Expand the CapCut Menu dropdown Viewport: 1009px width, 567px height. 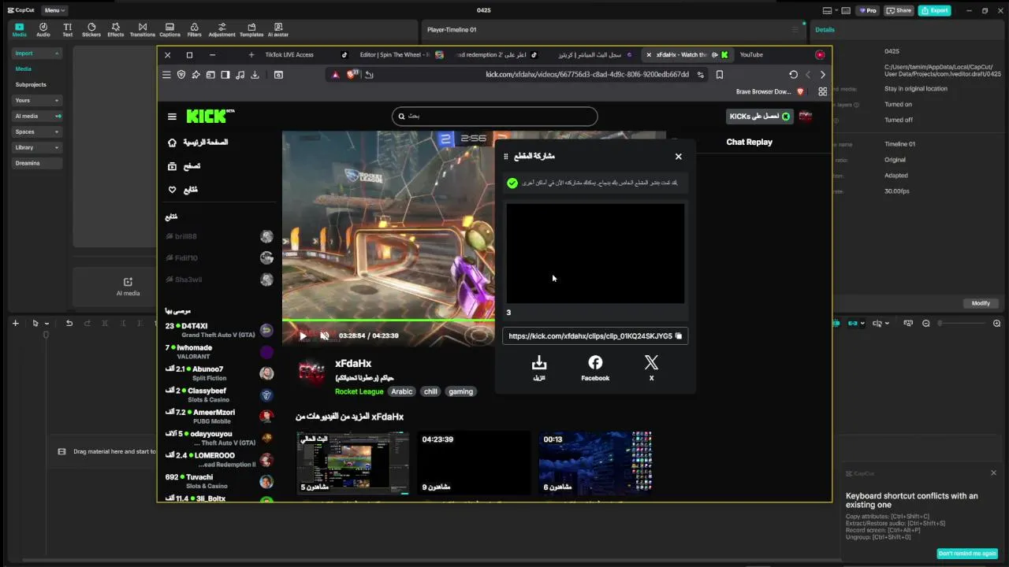pos(54,10)
